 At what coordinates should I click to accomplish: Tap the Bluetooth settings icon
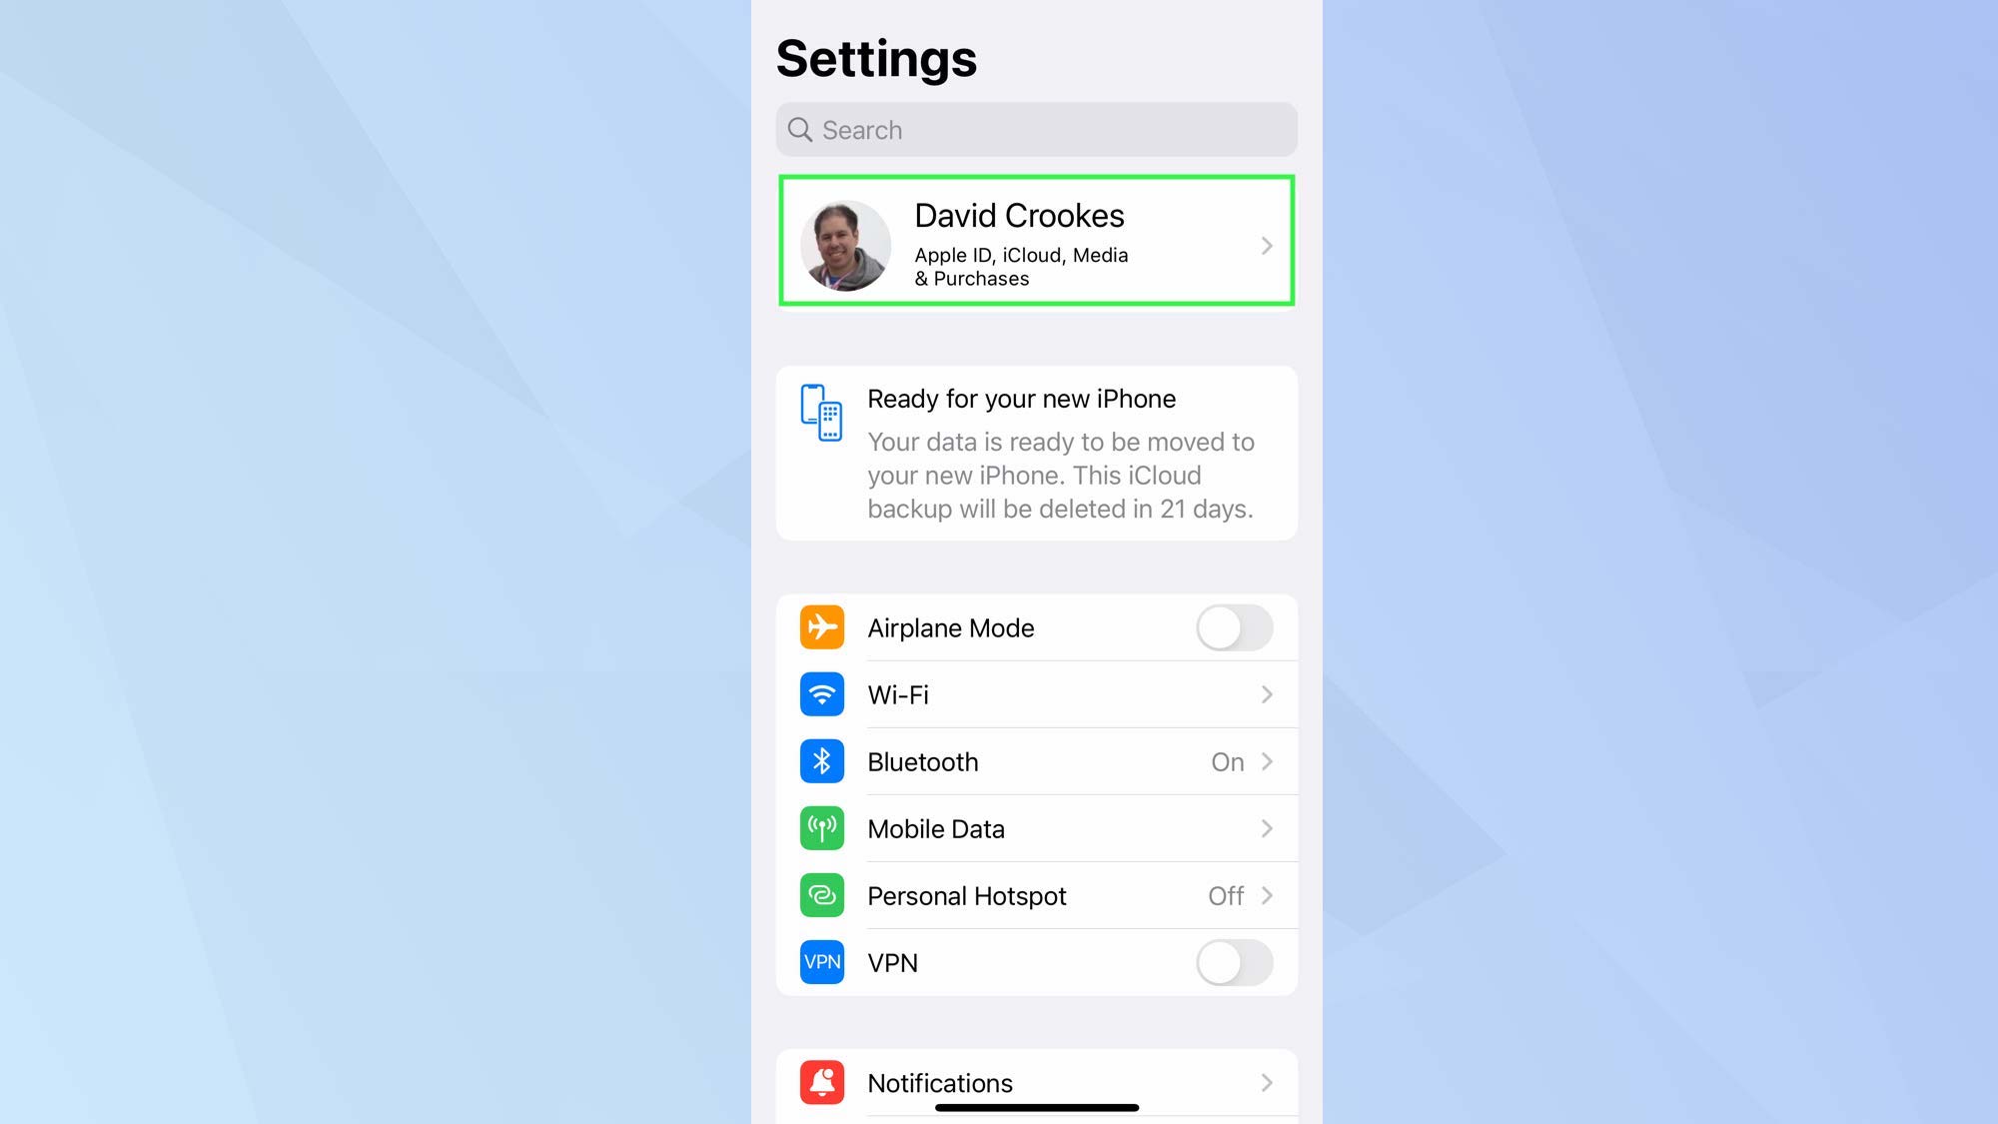[819, 761]
